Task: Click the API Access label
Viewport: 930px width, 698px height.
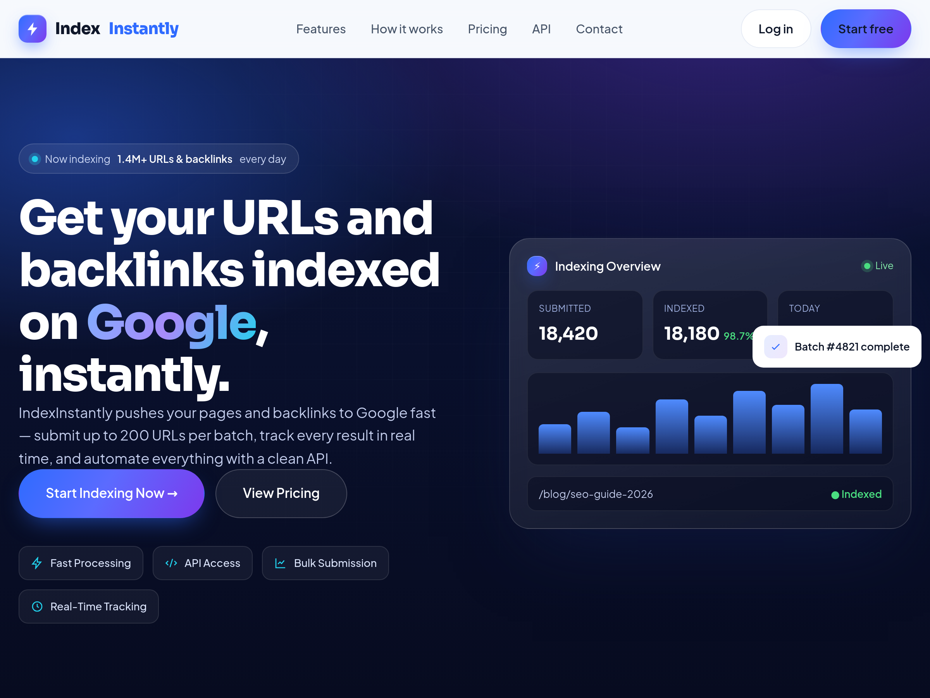Action: [x=212, y=563]
